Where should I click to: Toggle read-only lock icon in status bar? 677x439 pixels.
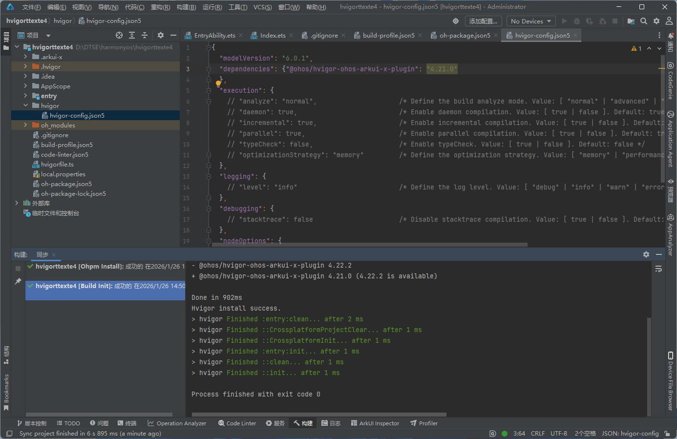click(667, 434)
